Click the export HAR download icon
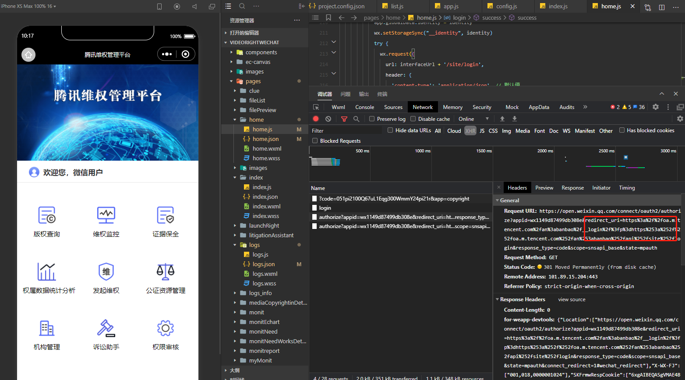 [x=515, y=119]
